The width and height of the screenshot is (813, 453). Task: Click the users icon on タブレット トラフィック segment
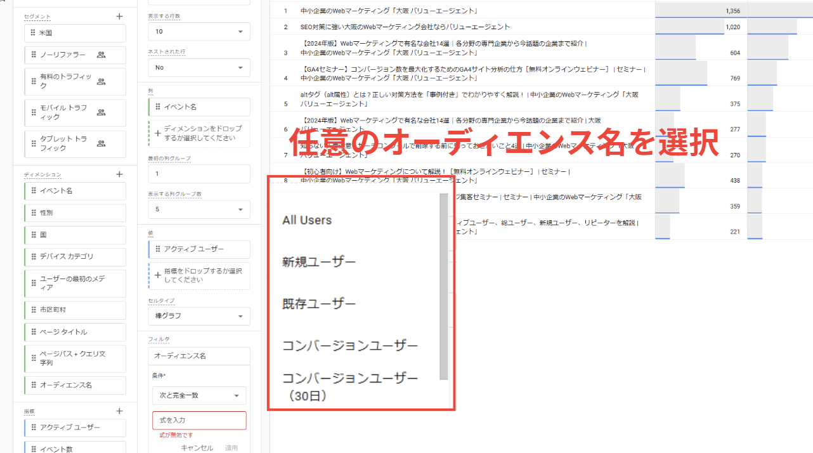click(101, 143)
